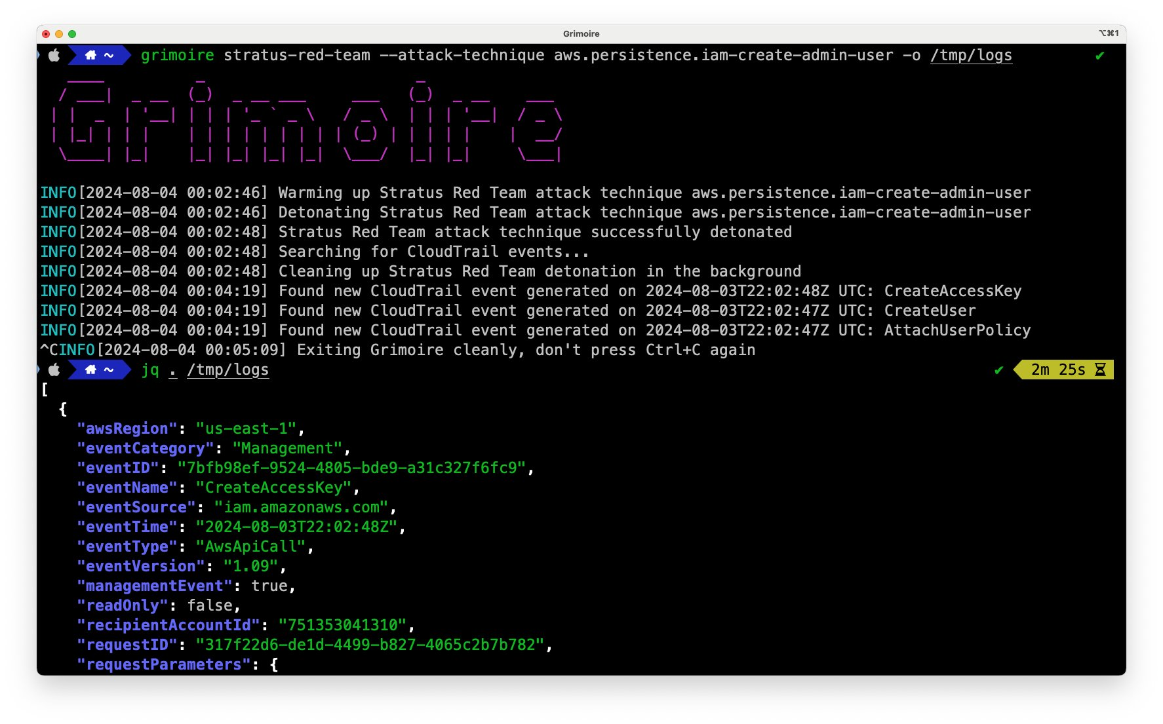This screenshot has height=724, width=1163.
Task: Click 'CreateAccessKey' in CloudTrail log line
Action: 953,291
